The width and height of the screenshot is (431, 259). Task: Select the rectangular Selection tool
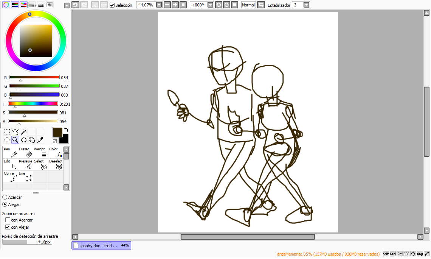pyautogui.click(x=7, y=132)
